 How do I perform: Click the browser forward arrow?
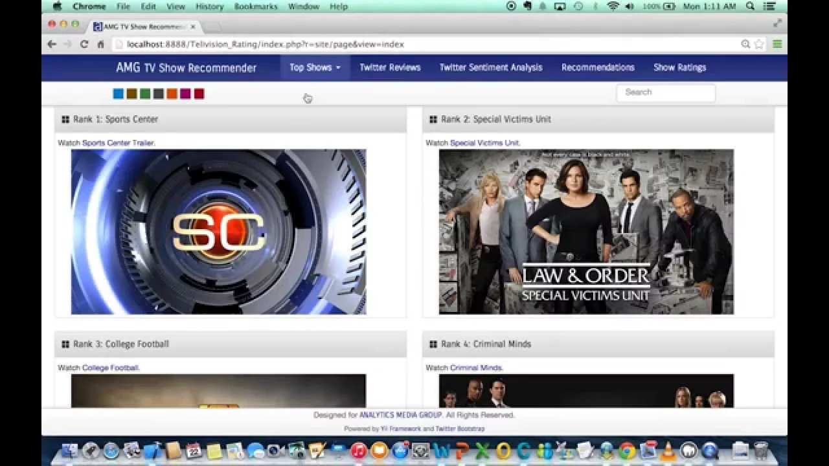pos(67,44)
